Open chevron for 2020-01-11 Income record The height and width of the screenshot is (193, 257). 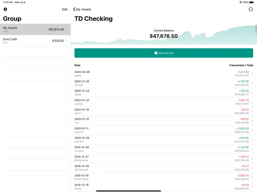[x=252, y=130]
